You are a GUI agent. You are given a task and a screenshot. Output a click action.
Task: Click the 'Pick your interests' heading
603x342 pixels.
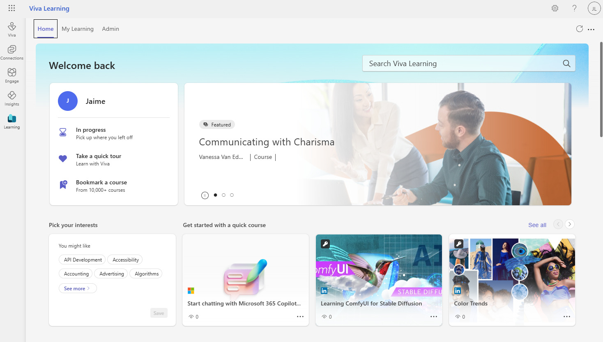73,225
